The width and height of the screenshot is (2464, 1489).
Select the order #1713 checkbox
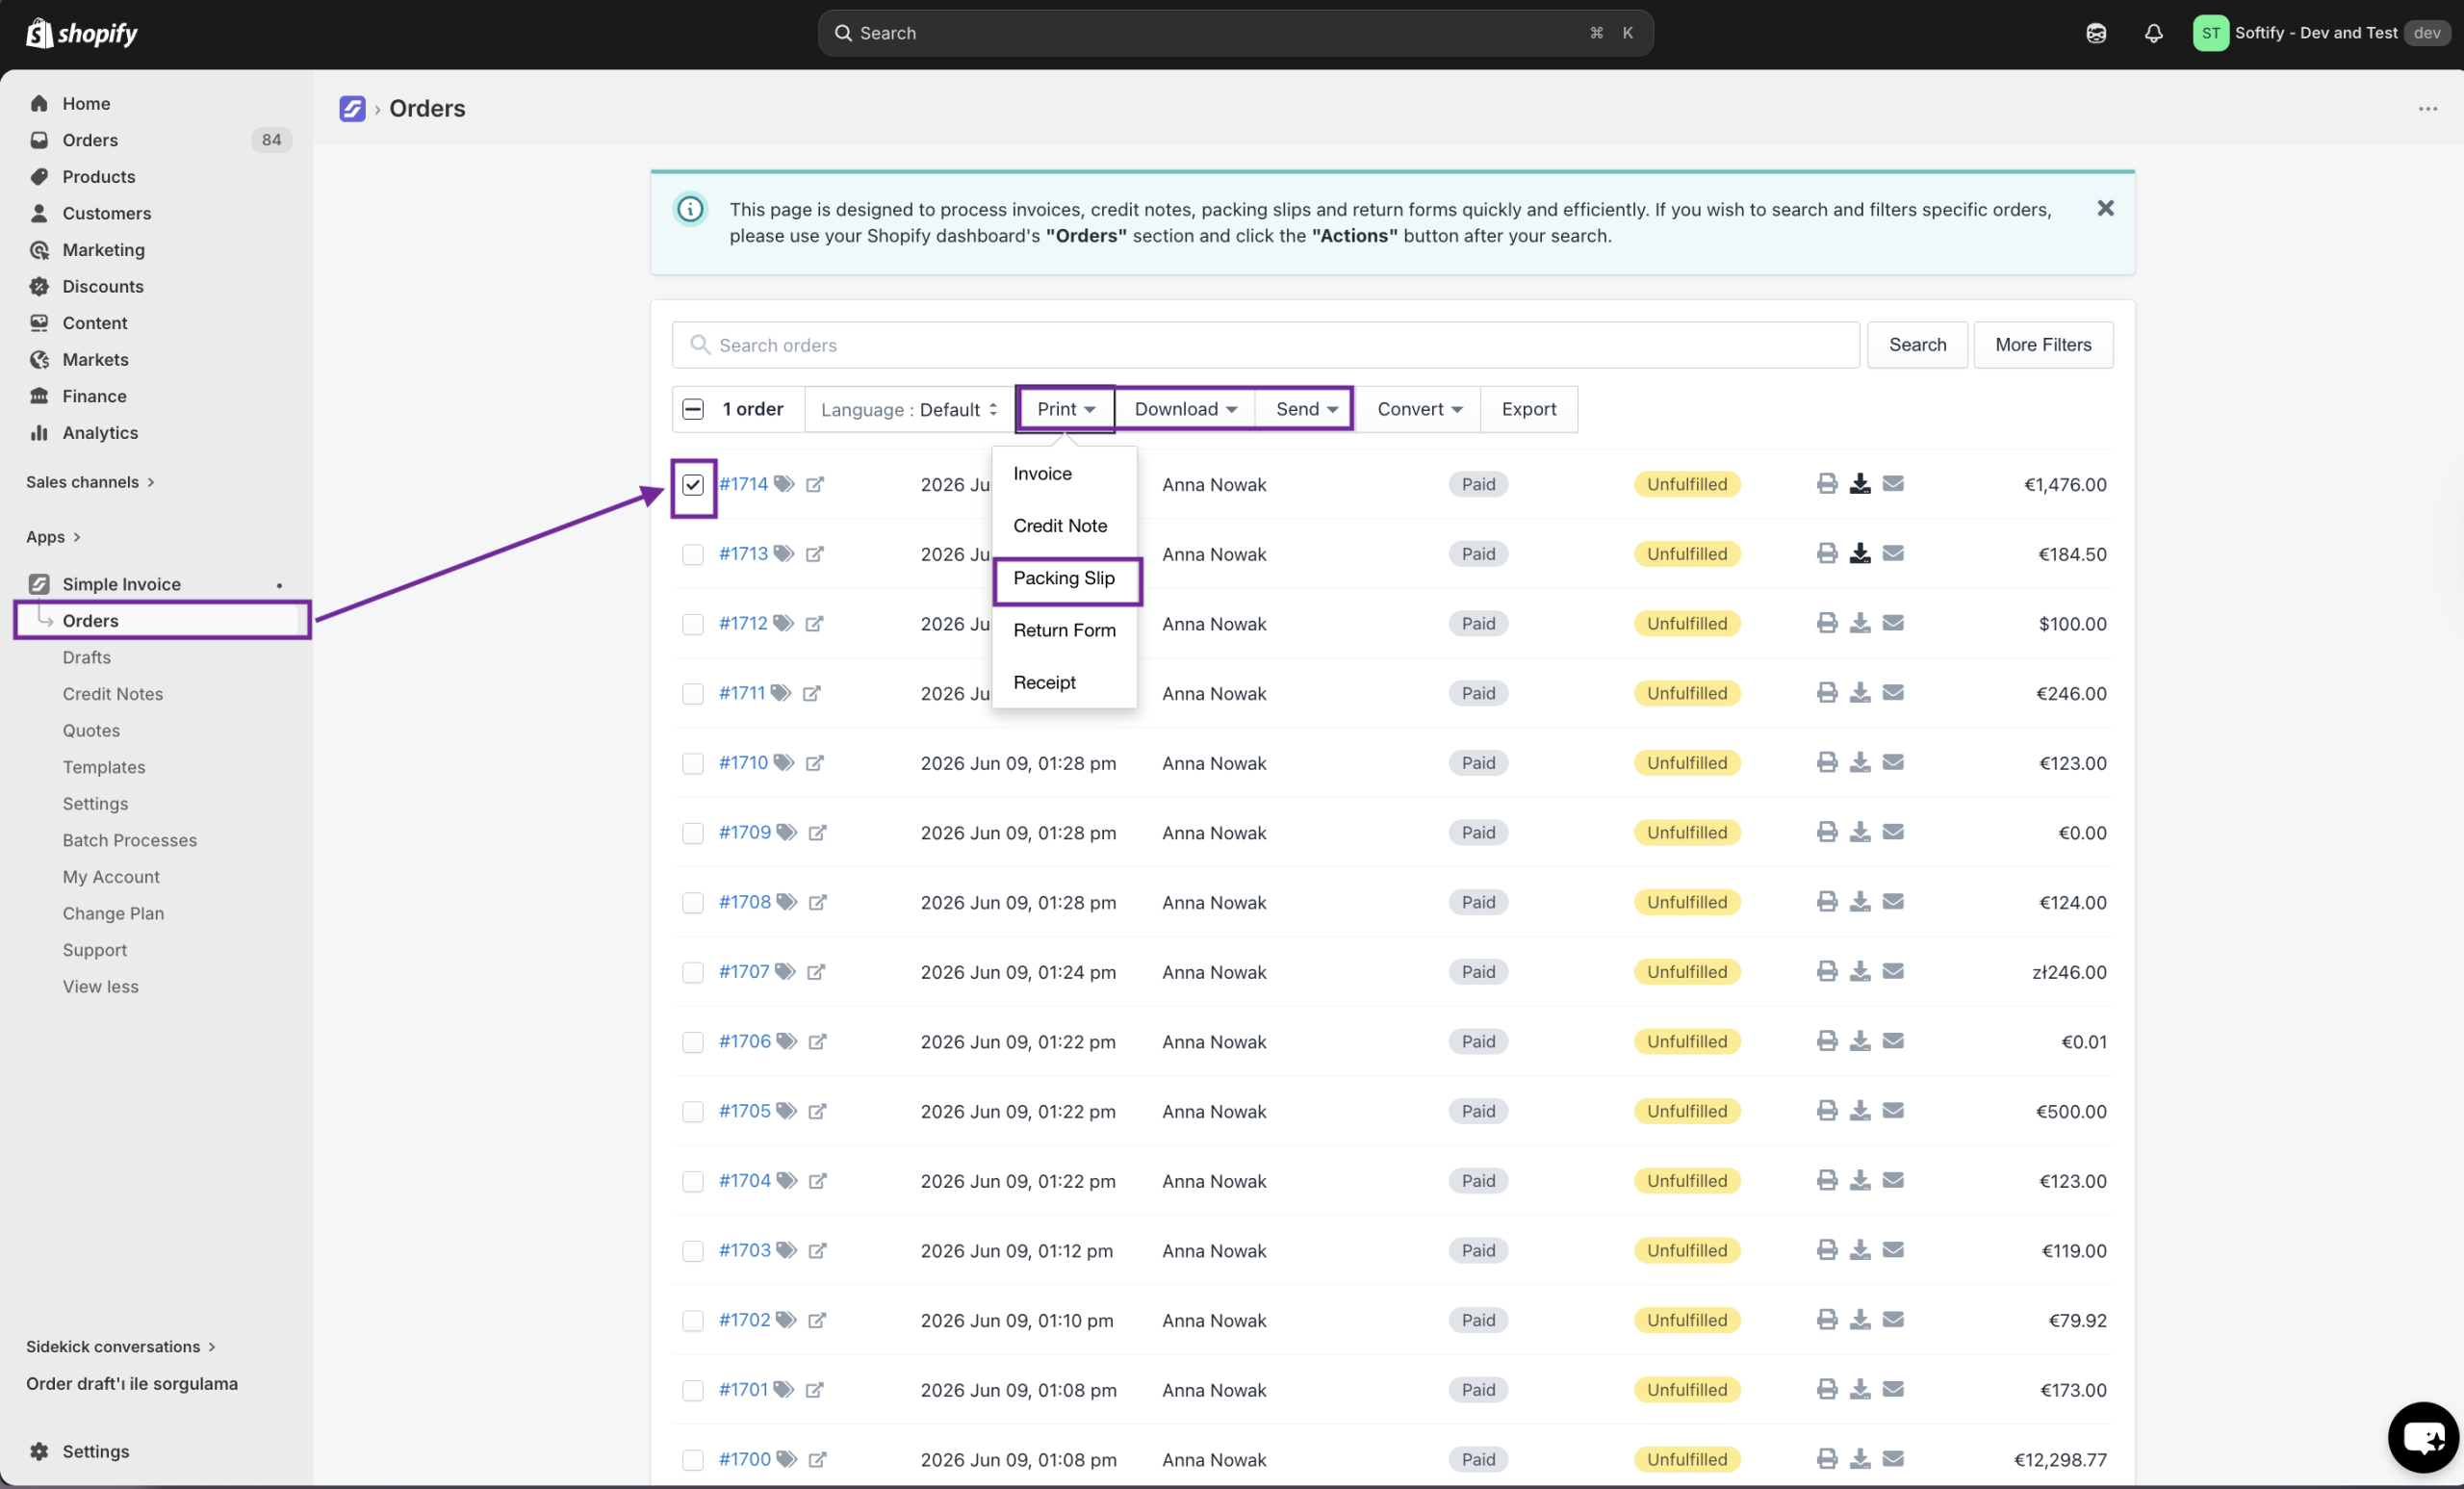[693, 555]
